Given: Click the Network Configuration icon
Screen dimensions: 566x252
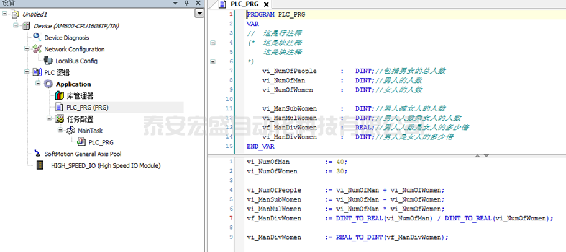Looking at the screenshot, I should [x=38, y=50].
